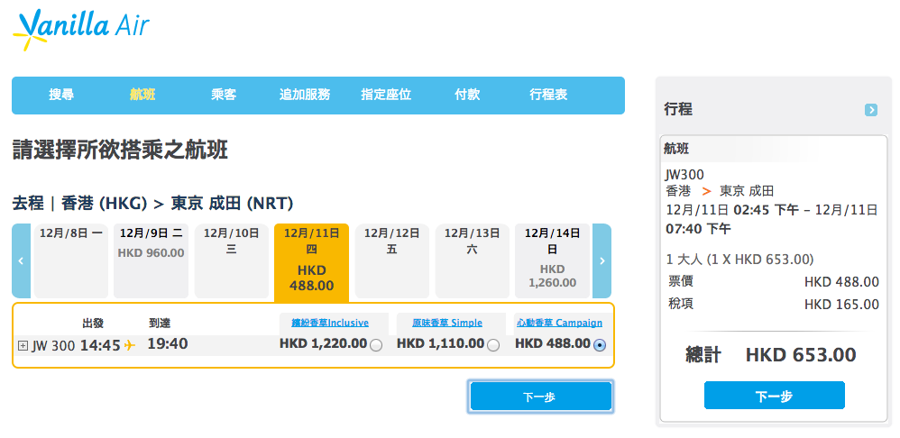Open the 指定座位 step tab
This screenshot has height=438, width=900.
386,96
